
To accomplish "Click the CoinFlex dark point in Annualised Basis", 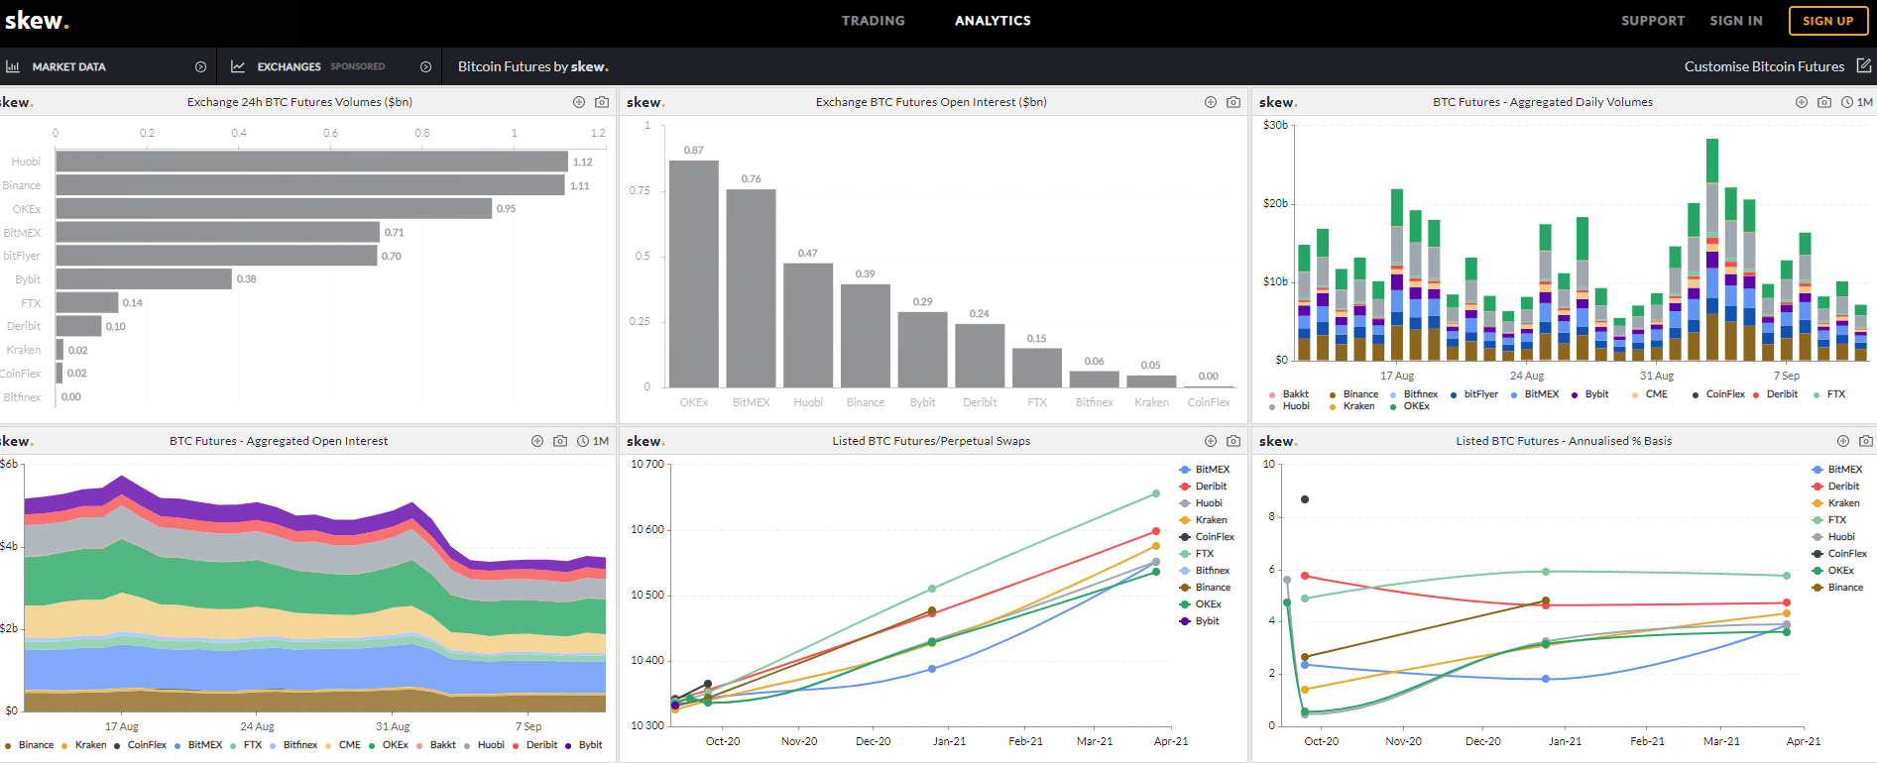I will 1305,499.
